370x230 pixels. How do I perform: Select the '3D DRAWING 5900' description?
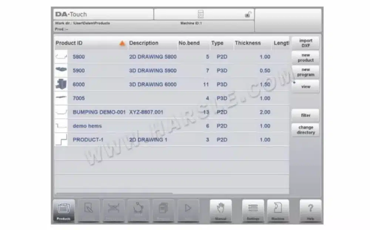(x=153, y=71)
